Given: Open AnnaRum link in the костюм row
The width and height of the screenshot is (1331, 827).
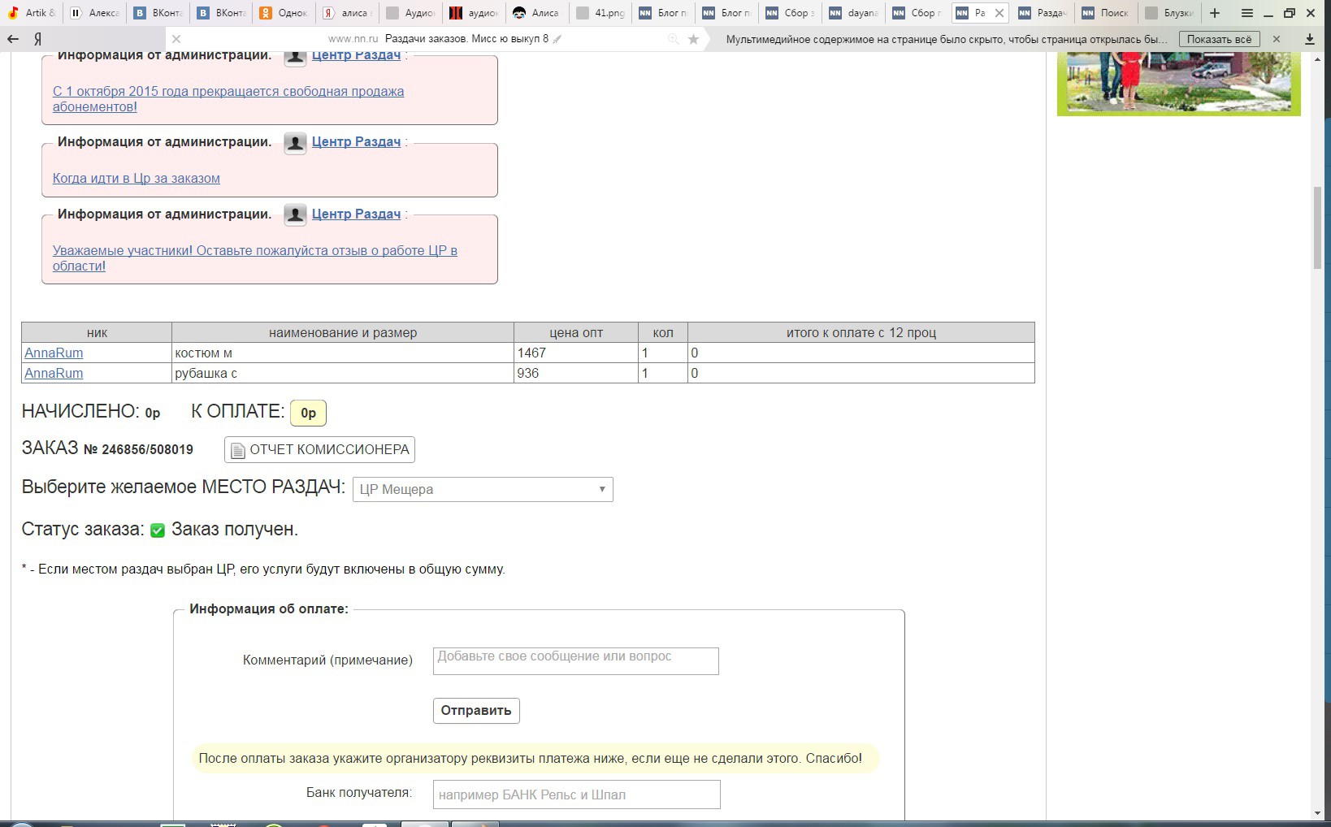Looking at the screenshot, I should 54,353.
